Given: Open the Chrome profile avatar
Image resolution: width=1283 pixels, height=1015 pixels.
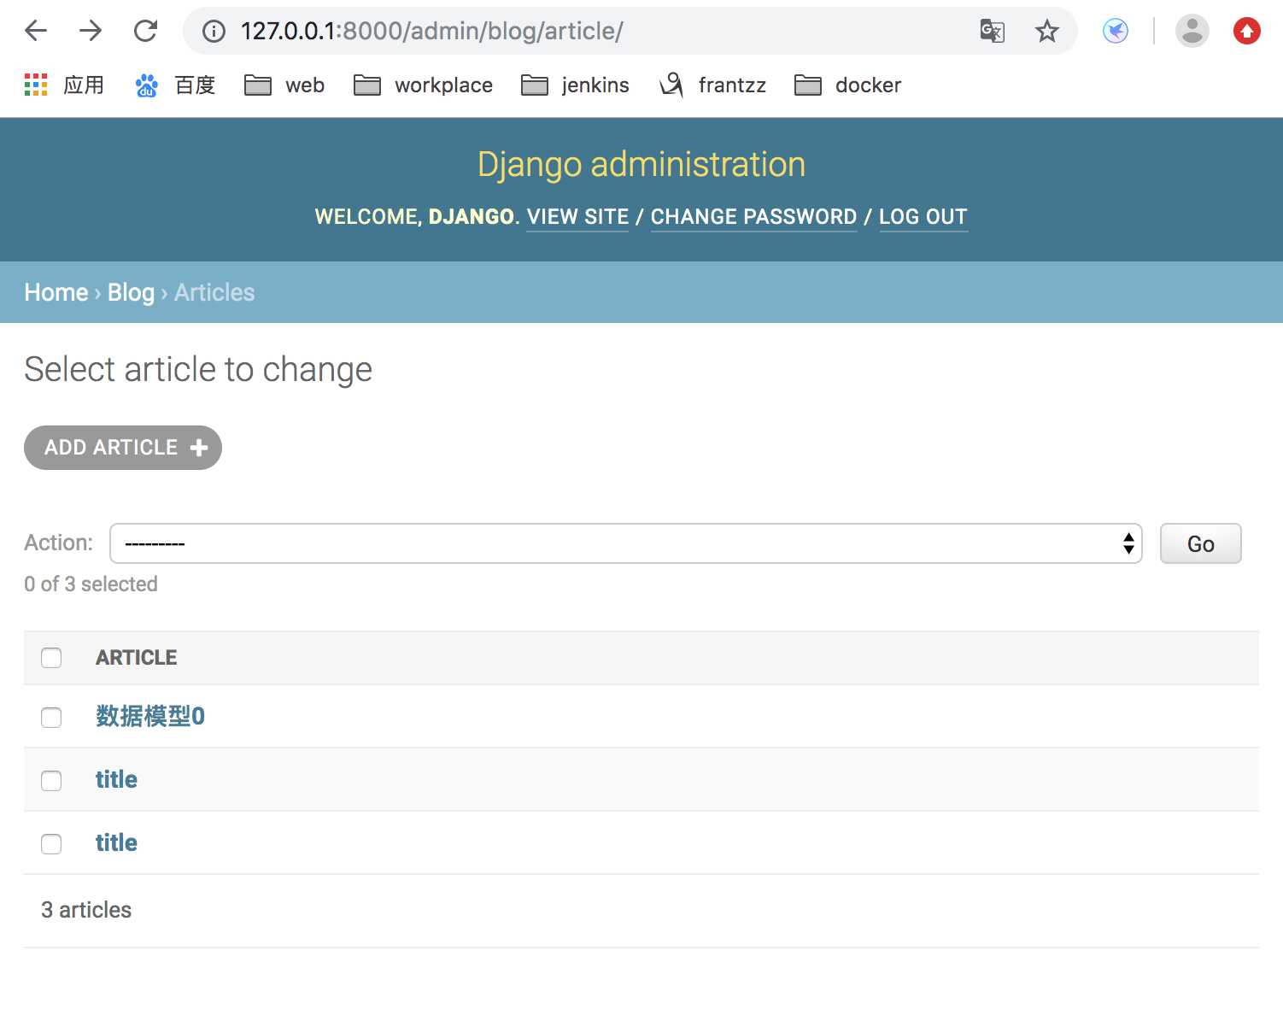Looking at the screenshot, I should pos(1192,32).
